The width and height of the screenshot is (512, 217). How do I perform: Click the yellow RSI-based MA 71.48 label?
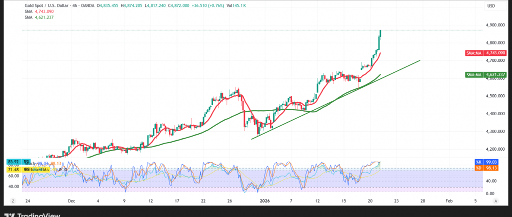(x=14, y=170)
